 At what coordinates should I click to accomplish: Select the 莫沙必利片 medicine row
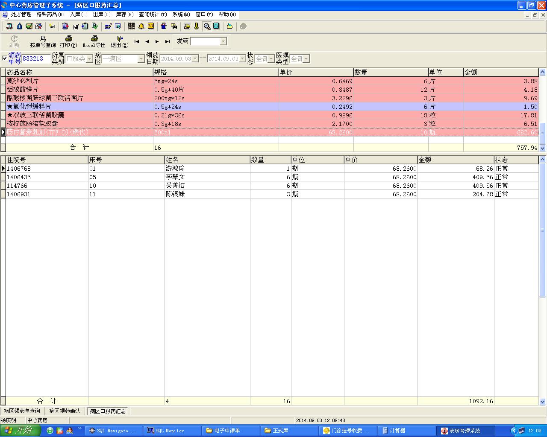272,81
